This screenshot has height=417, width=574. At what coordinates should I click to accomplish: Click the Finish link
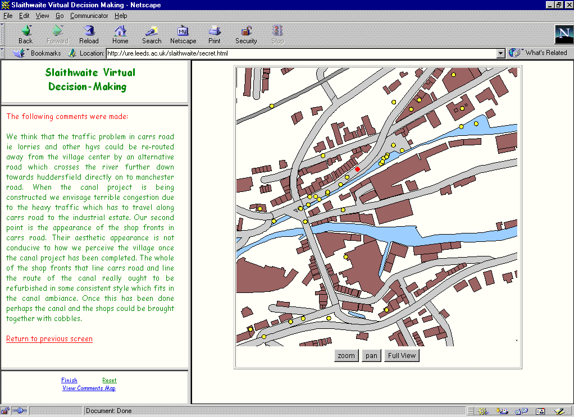69,381
